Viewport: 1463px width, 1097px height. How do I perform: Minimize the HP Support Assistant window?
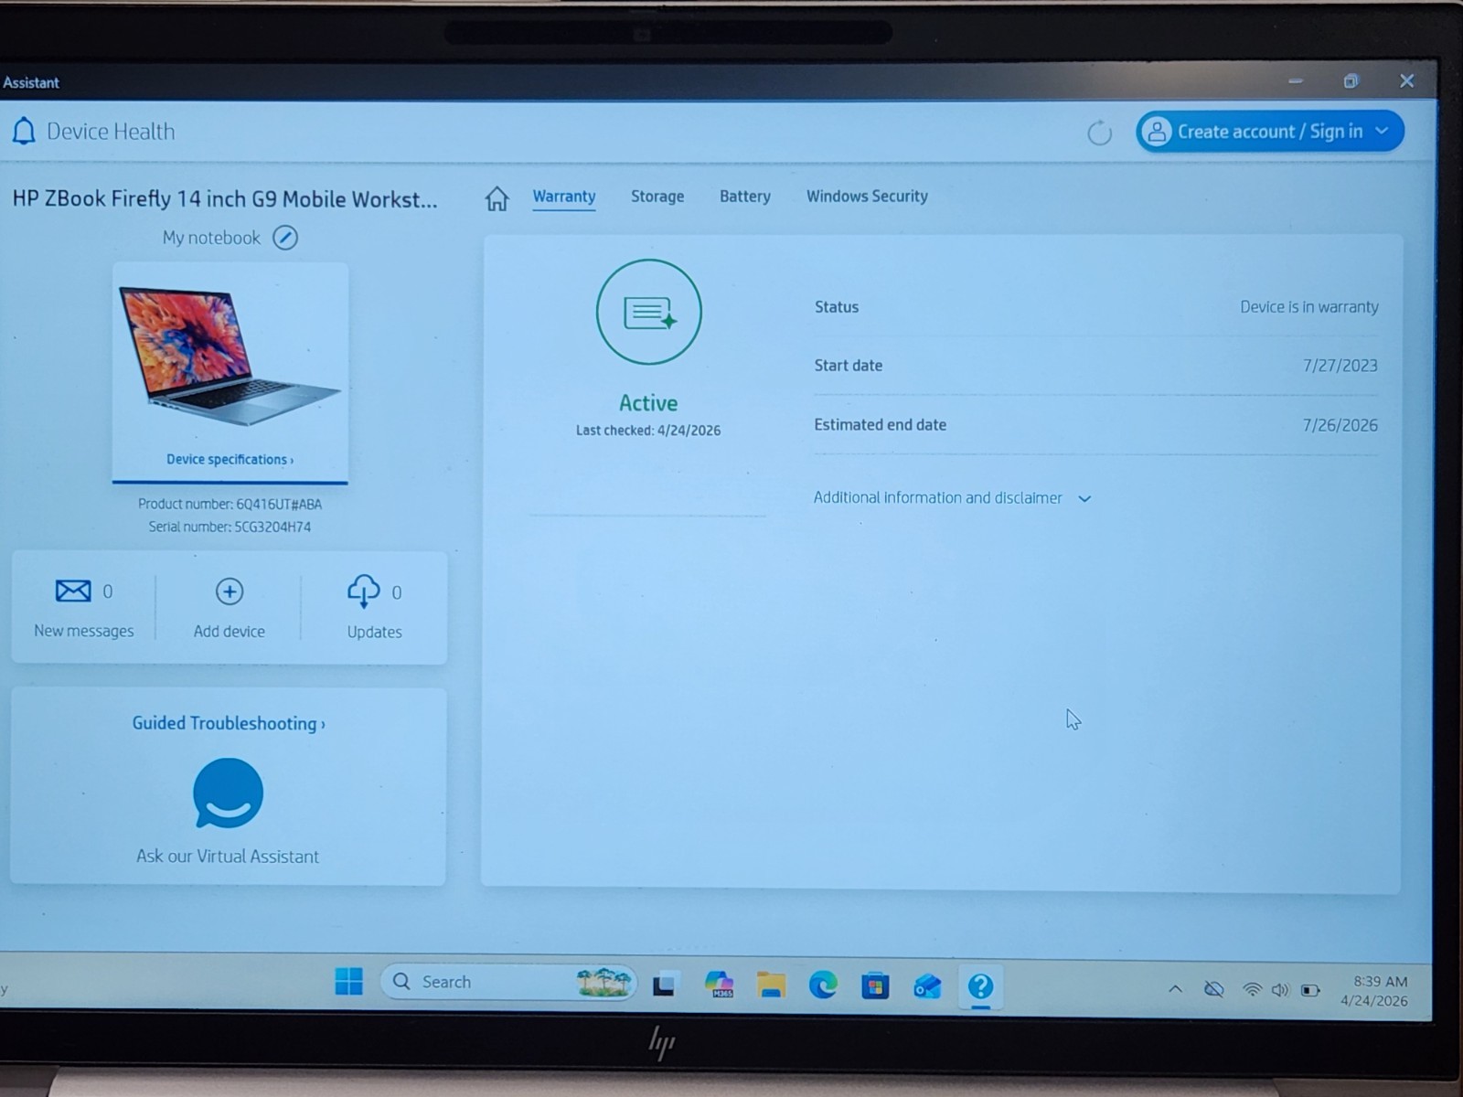pos(1296,81)
